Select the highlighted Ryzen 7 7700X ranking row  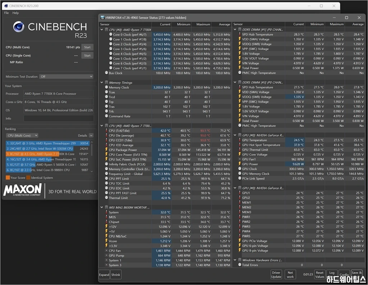pos(48,154)
